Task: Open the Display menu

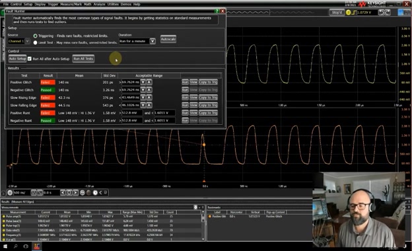Action: [40, 4]
